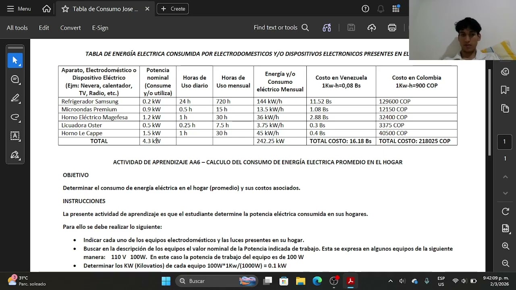Click the Save disk icon
Viewport: 516px width, 290px height.
tap(351, 27)
